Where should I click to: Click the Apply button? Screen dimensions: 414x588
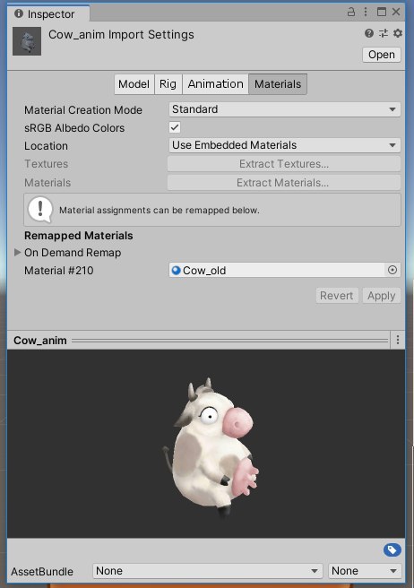tap(382, 296)
